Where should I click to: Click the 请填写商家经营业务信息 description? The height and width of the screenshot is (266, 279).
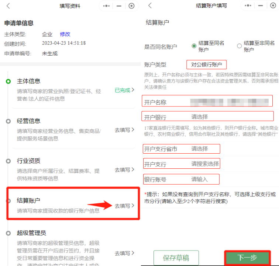pyautogui.click(x=59, y=135)
